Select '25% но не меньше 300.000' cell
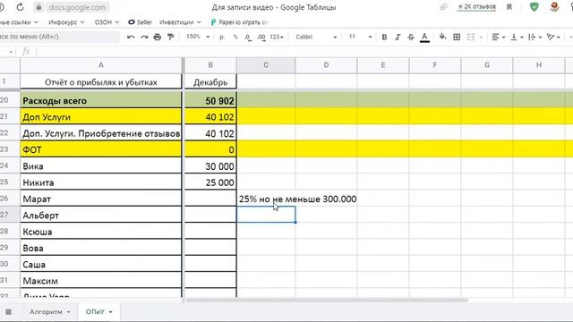This screenshot has height=322, width=573. (266, 199)
